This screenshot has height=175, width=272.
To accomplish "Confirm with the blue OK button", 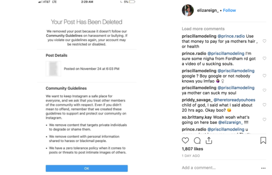I will click(x=87, y=168).
